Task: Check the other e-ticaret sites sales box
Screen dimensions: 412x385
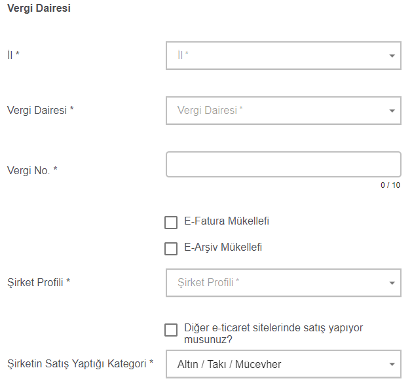Action: 171,330
